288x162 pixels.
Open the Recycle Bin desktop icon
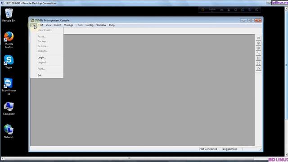click(x=9, y=15)
